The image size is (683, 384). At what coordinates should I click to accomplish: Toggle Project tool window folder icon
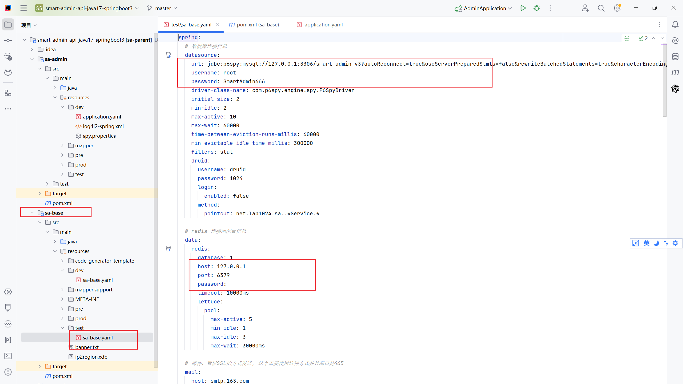click(8, 25)
